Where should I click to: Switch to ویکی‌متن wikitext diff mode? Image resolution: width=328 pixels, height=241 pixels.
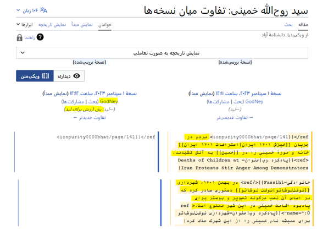click(35, 76)
